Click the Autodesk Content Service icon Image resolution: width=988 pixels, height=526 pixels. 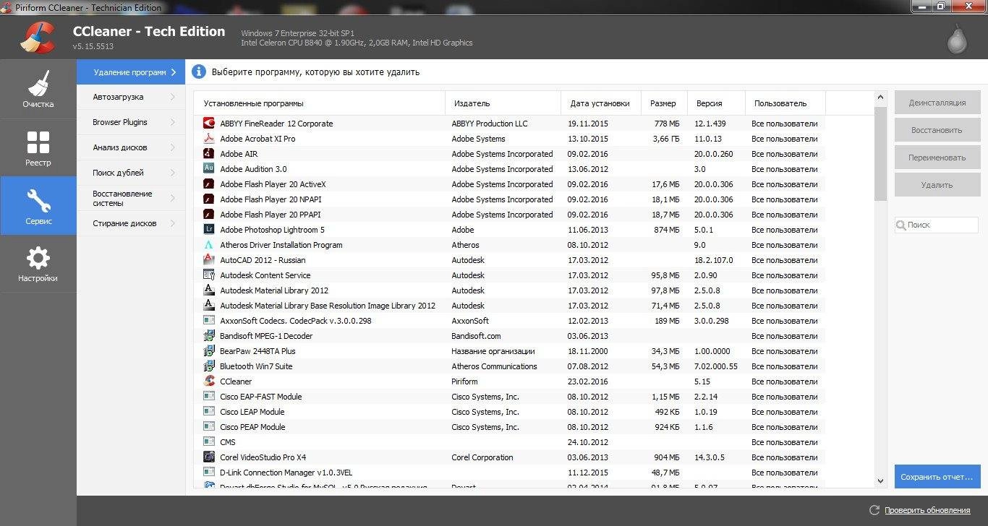[209, 275]
